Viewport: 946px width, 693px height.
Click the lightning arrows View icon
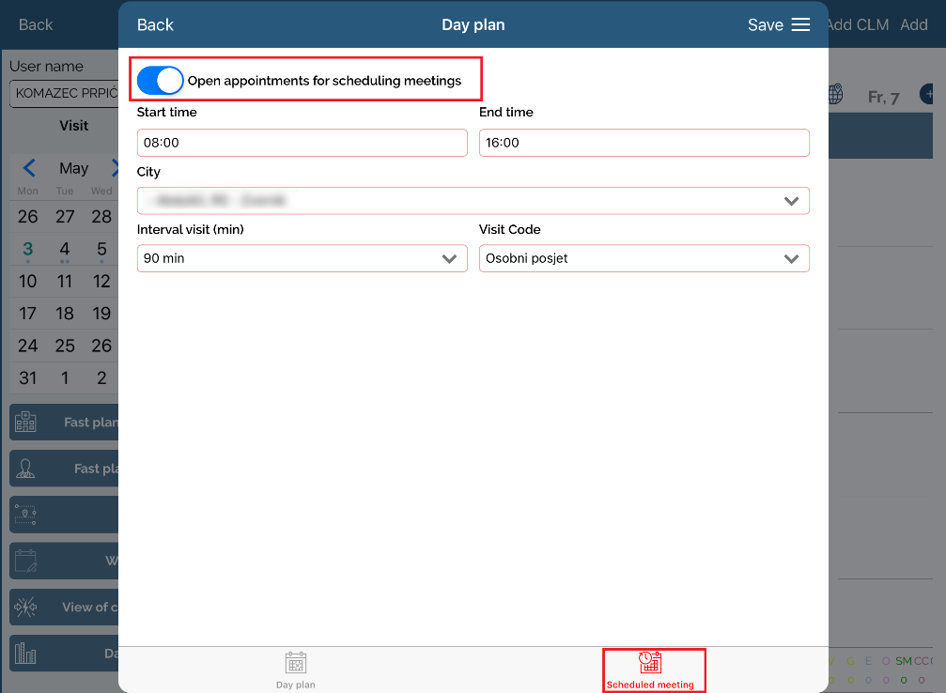[25, 607]
